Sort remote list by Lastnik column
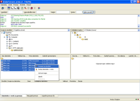The image size is (140, 101). click(133, 56)
